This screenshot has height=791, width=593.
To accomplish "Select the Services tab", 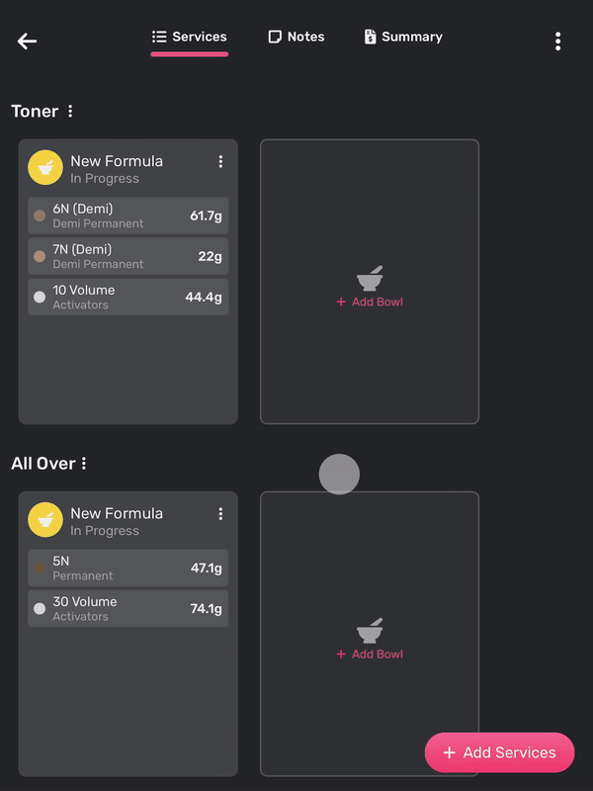I will [189, 37].
